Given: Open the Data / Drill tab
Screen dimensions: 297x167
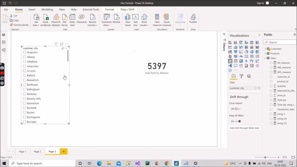Looking at the screenshot, I should point(127,9).
